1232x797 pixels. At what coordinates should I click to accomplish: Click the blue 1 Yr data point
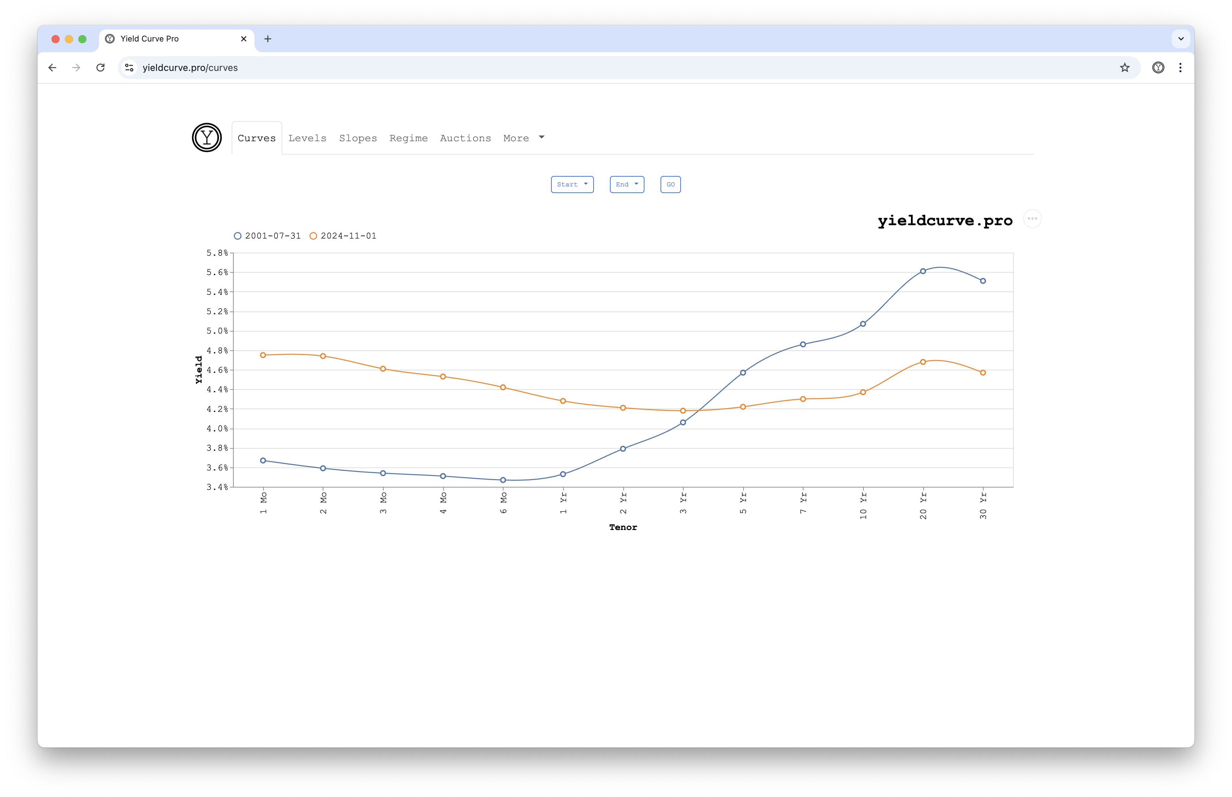coord(563,474)
